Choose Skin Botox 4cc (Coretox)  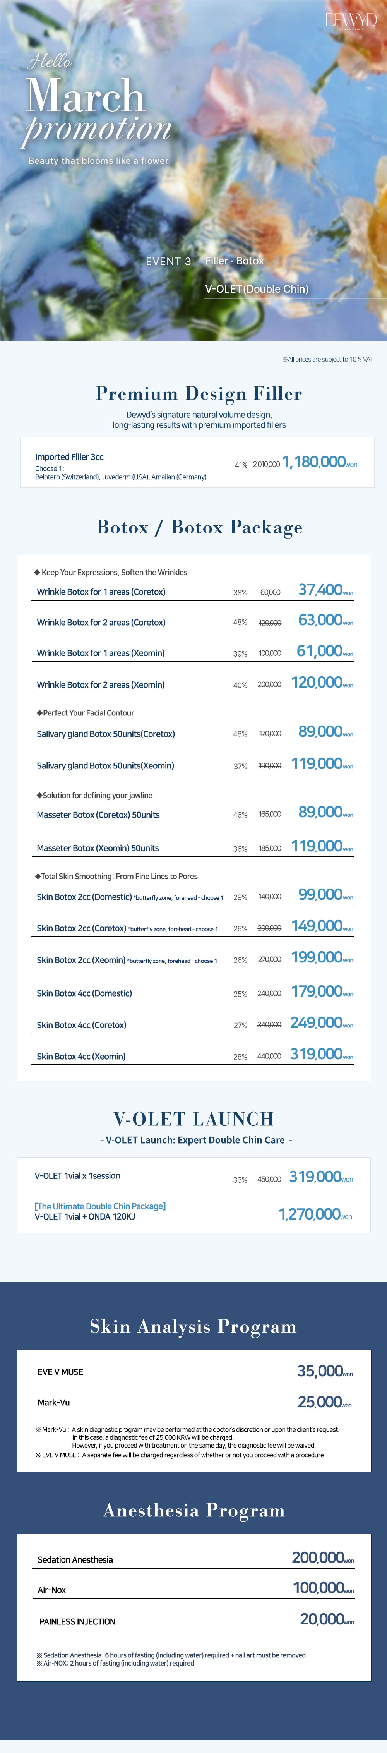(x=82, y=1025)
